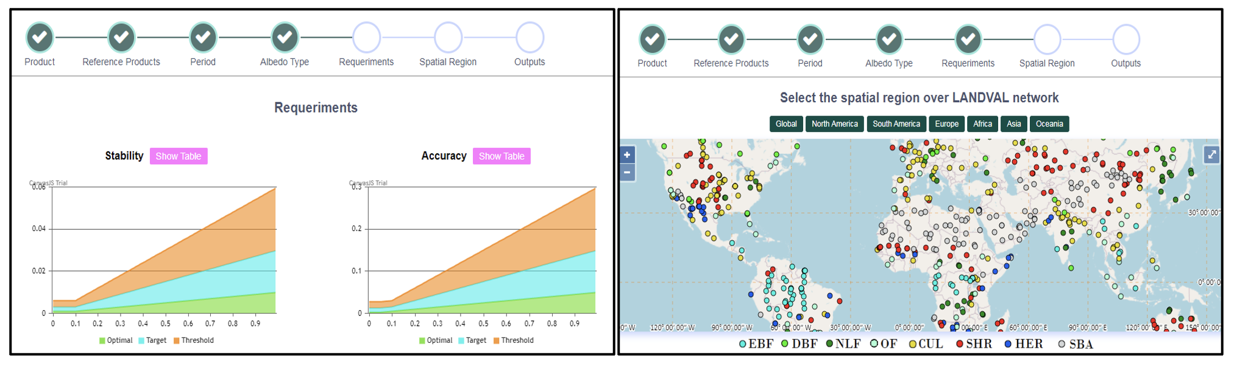Image resolution: width=1237 pixels, height=366 pixels.
Task: Select the Oceania region button
Action: pos(1049,124)
